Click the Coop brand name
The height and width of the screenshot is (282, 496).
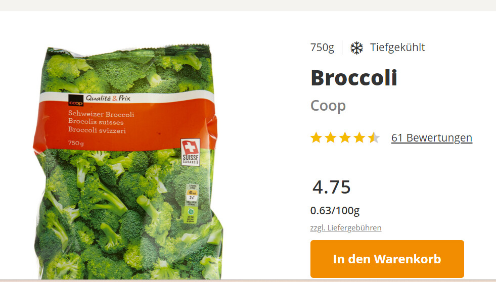click(328, 106)
